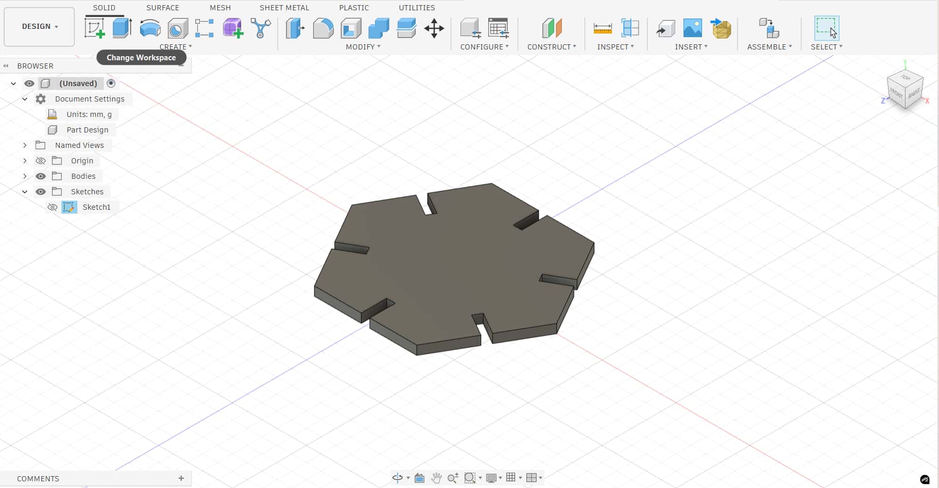This screenshot has height=488, width=939.
Task: Hide the Sketches folder
Action: (41, 192)
